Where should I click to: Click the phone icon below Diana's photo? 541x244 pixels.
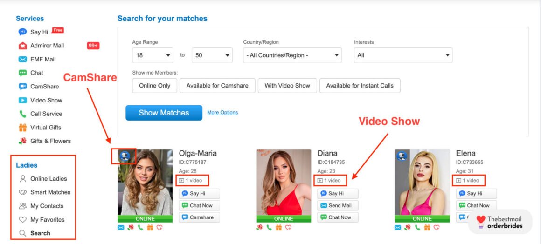[x=269, y=227]
